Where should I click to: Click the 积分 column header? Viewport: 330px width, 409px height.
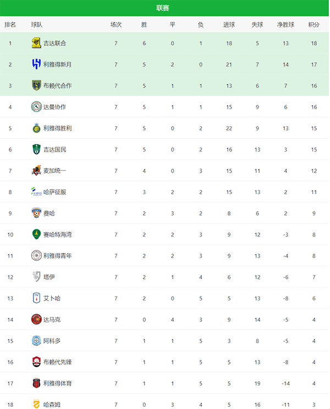314,25
